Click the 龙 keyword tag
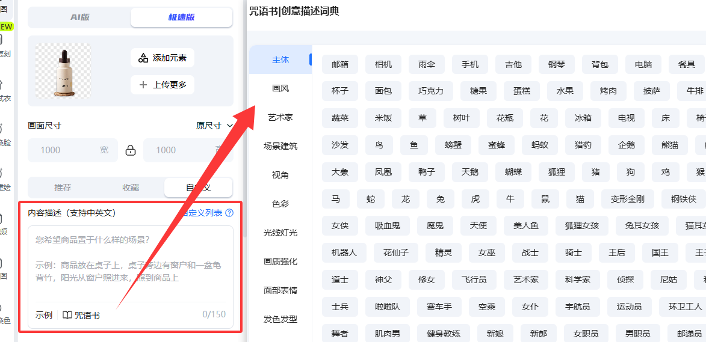This screenshot has width=706, height=342. pos(405,198)
